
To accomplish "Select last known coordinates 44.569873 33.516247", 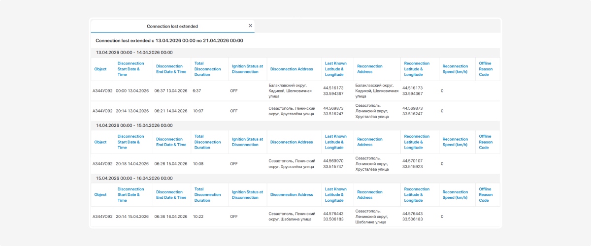I will 333,111.
